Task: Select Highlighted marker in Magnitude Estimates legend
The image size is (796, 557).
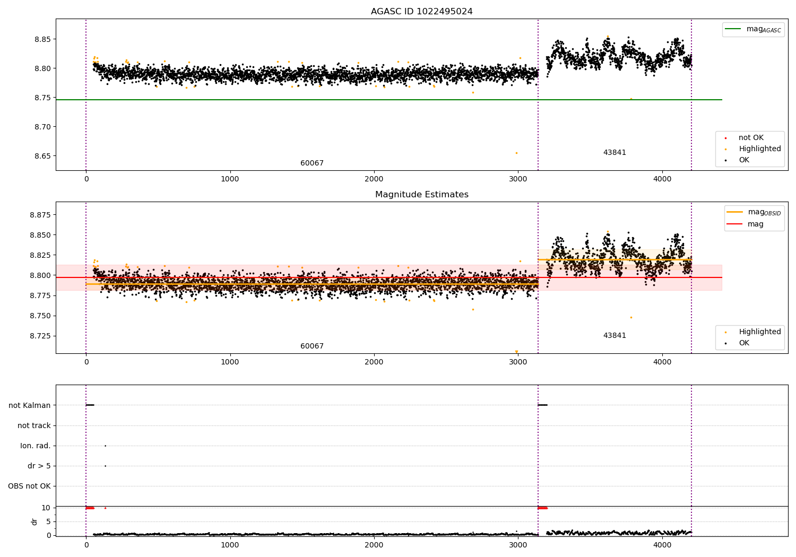Action: point(725,332)
